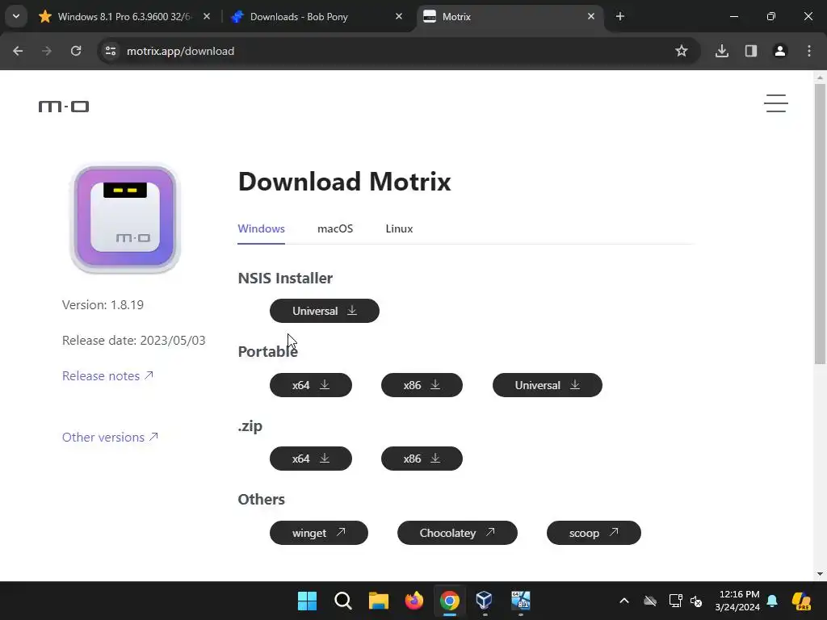Open the Windows Start menu
Viewport: 827px width, 620px height.
tap(307, 601)
